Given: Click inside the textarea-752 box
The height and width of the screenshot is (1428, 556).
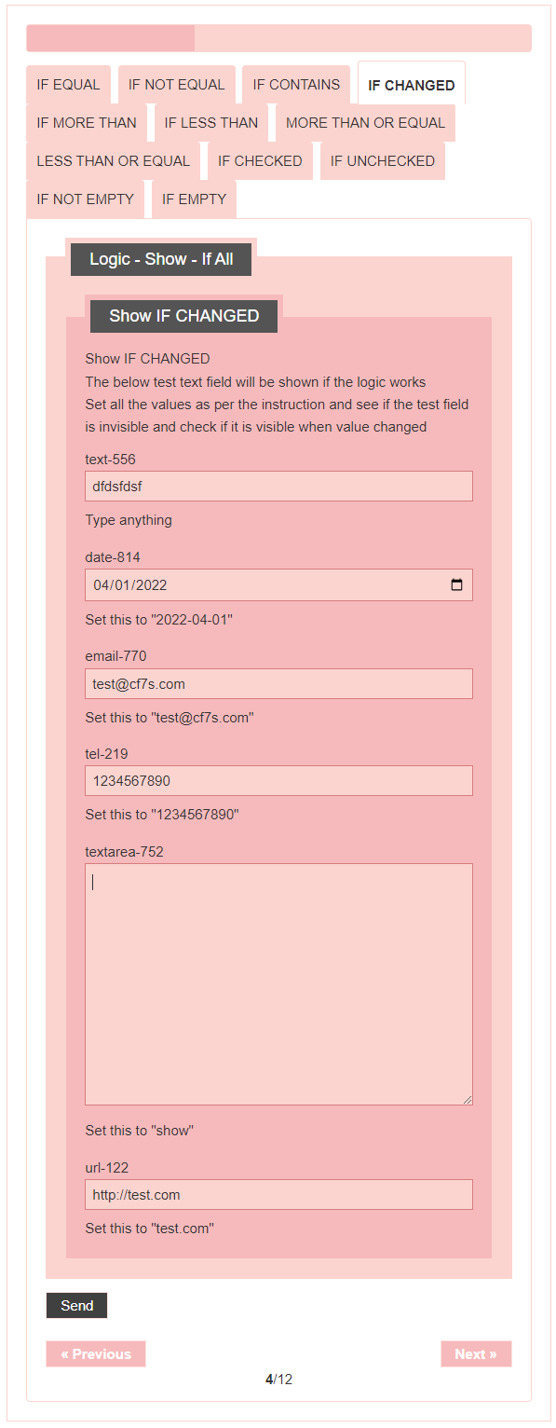Looking at the screenshot, I should 278,984.
